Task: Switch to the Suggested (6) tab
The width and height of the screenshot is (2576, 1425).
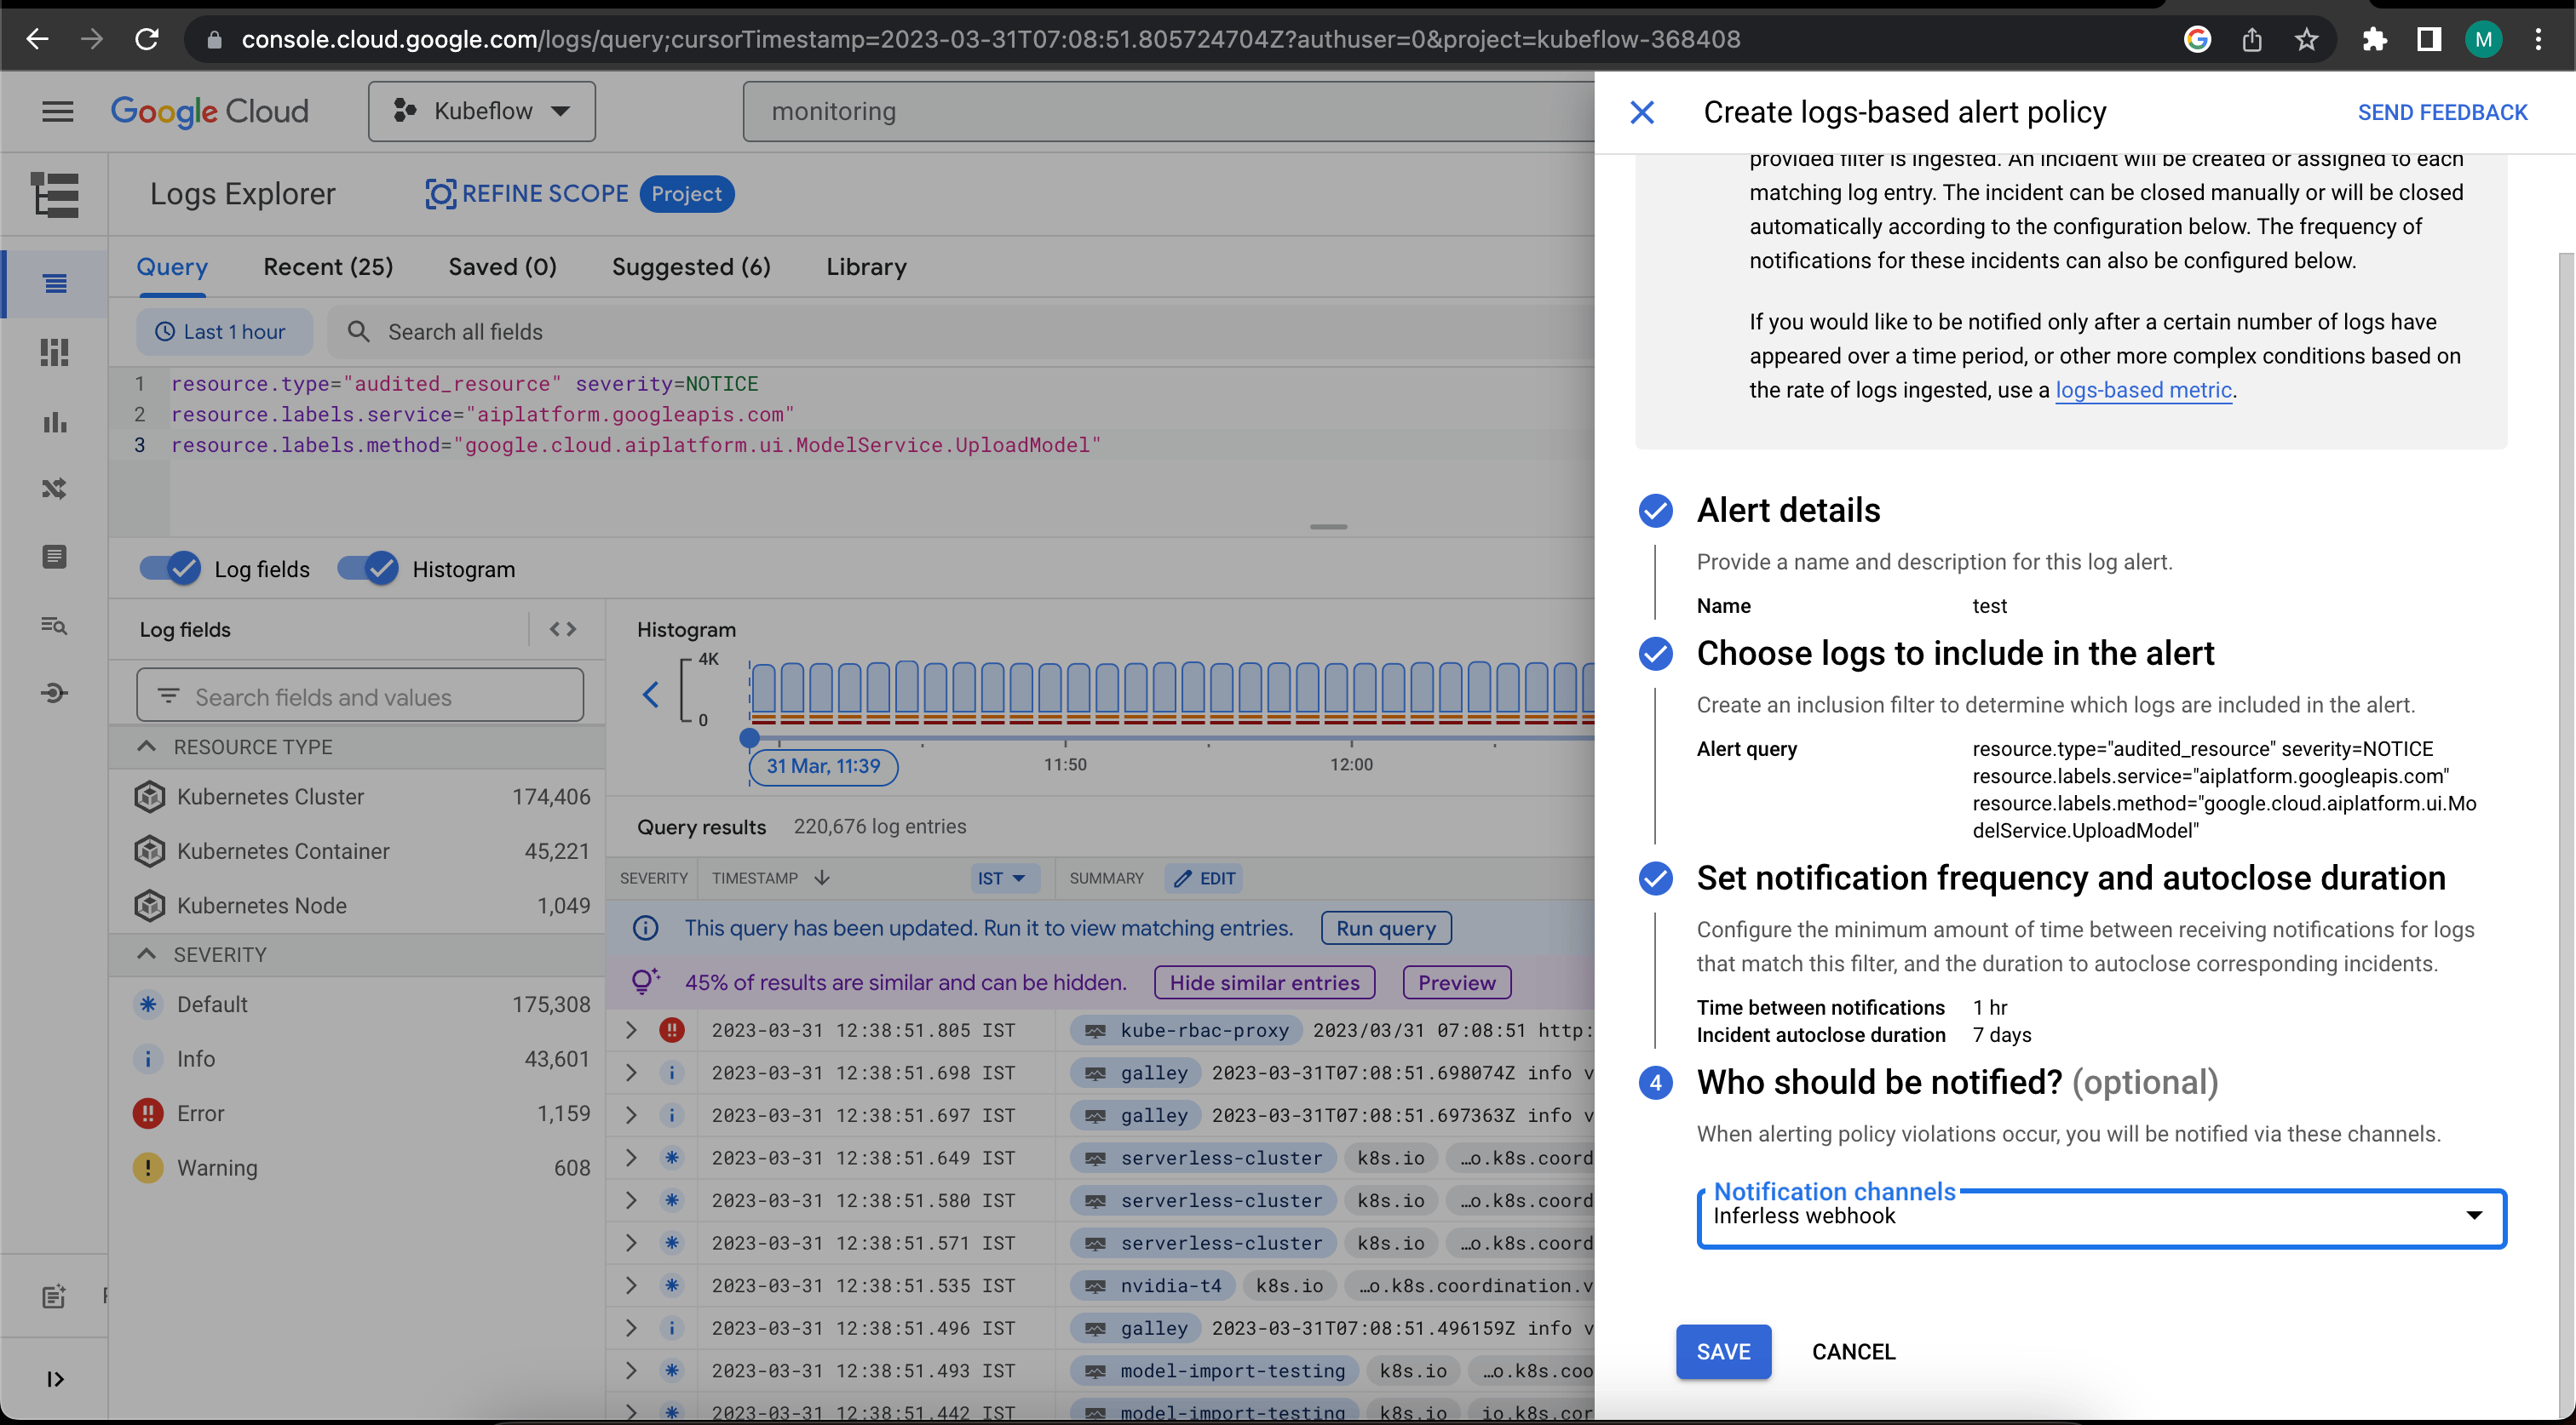Action: pos(691,266)
